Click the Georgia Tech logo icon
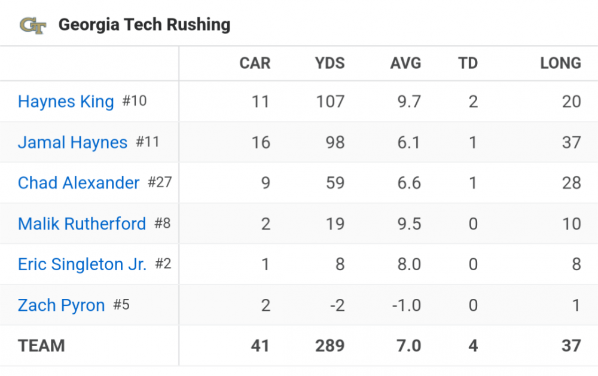The height and width of the screenshot is (376, 598). (32, 25)
